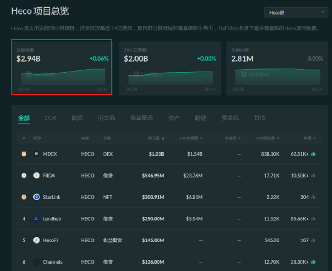The image size is (332, 271).
Task: Like MDEX with the thumbs-up icon
Action: [x=313, y=154]
